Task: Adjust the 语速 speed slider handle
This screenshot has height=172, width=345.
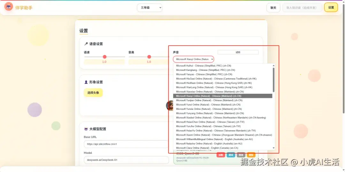Action: click(x=104, y=57)
